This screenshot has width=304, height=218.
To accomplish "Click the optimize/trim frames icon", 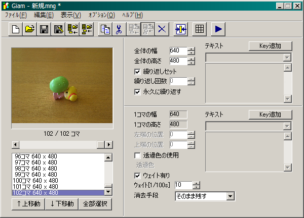I will click(181, 29).
